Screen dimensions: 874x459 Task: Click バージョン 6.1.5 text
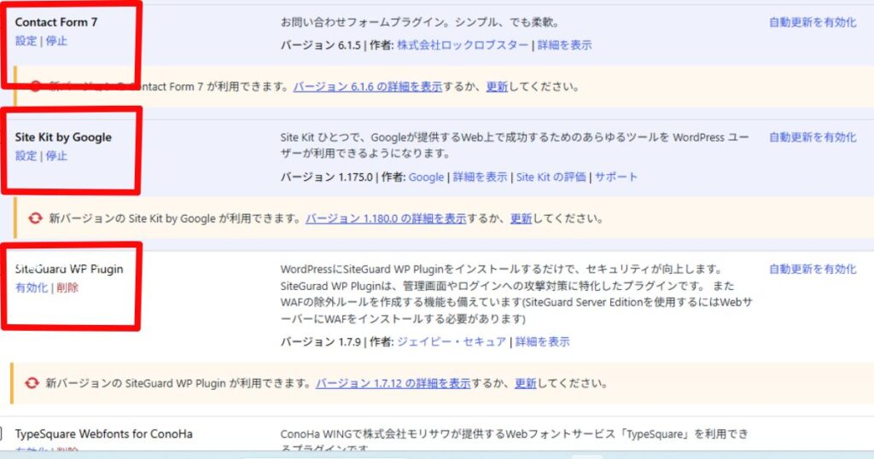pyautogui.click(x=321, y=45)
